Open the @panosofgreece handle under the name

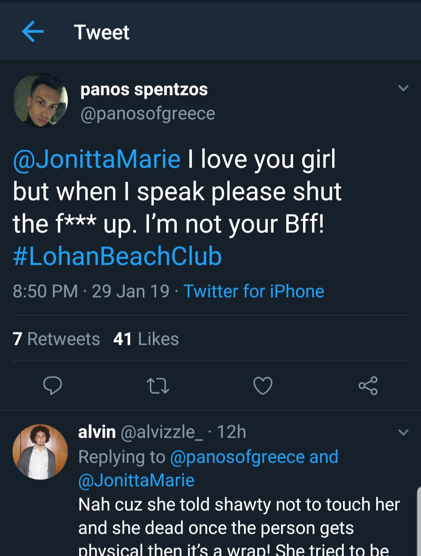[x=148, y=114]
